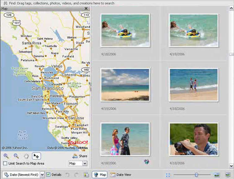Viewport: 234px width, 179px height.
Task: Select the first bodyboarding boy photo
Action: click(125, 30)
